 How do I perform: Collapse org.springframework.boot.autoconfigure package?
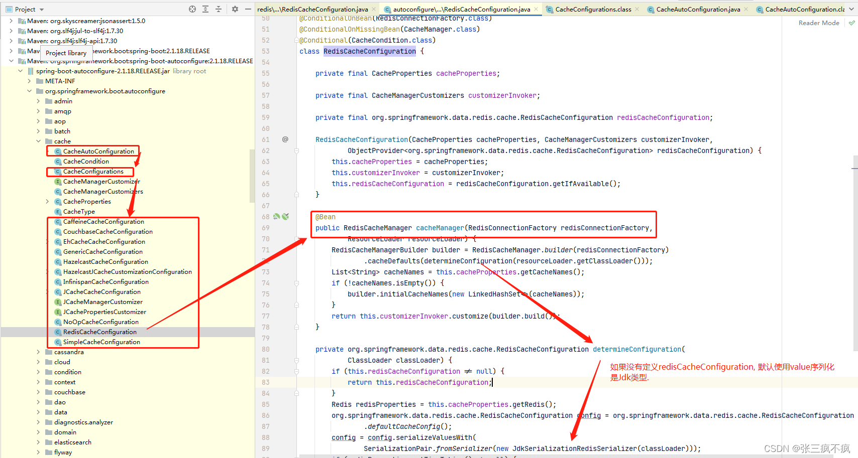click(x=29, y=91)
